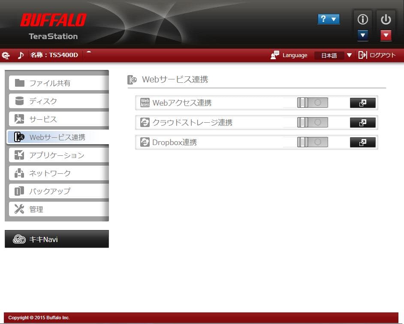This screenshot has height=324, width=404.
Task: Click the Language person icon in the header
Action: tap(274, 55)
